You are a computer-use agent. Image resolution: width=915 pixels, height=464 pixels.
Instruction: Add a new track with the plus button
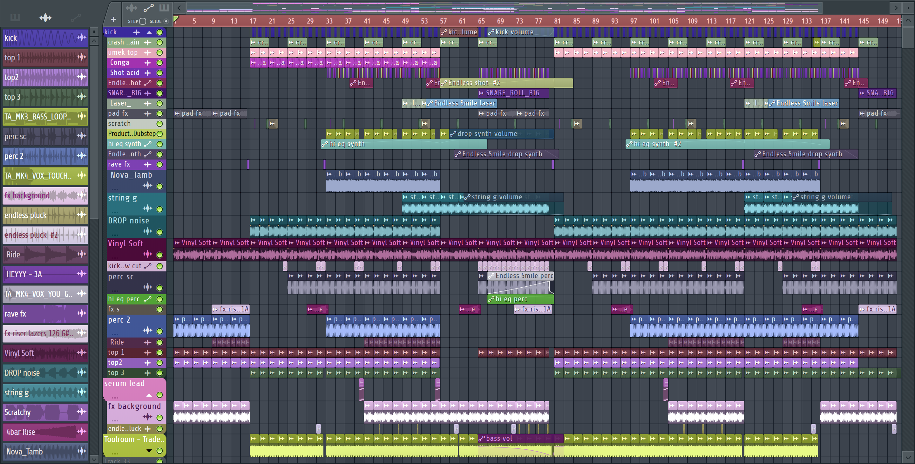[x=113, y=20]
